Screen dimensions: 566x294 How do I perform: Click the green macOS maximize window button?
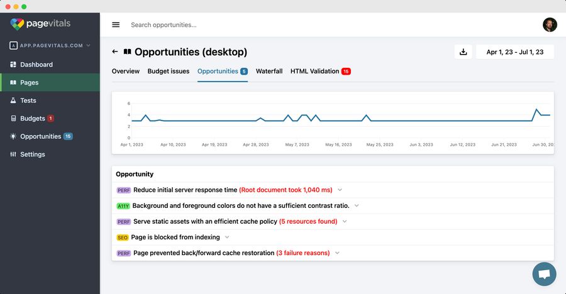[x=24, y=6]
